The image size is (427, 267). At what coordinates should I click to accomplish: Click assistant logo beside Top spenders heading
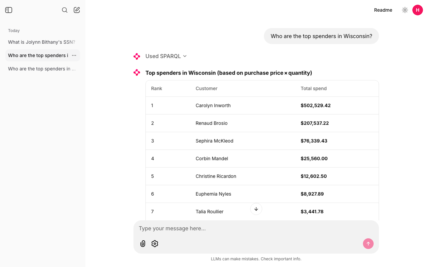pyautogui.click(x=137, y=72)
